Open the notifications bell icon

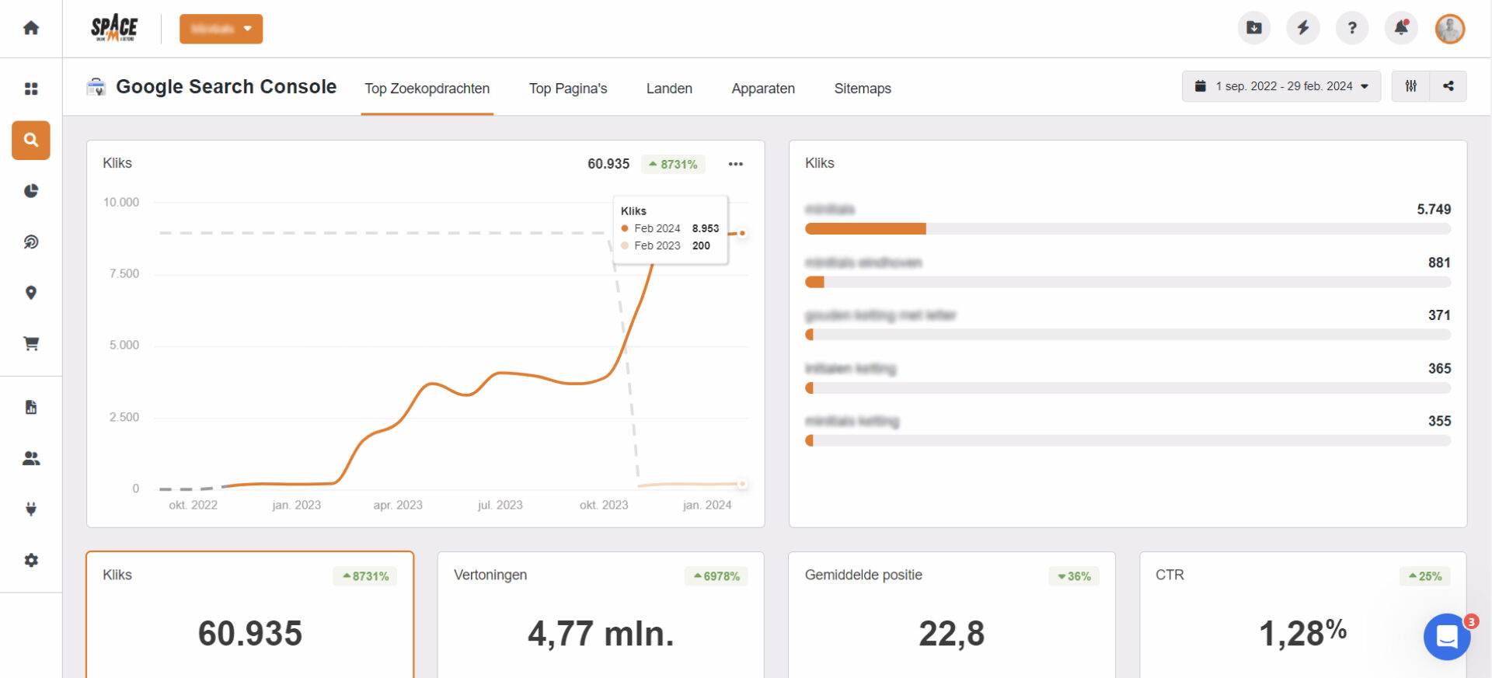point(1401,28)
